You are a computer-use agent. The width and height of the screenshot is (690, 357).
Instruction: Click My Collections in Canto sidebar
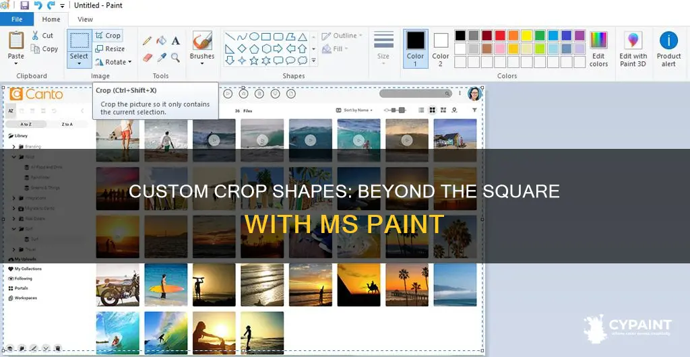[x=25, y=269]
